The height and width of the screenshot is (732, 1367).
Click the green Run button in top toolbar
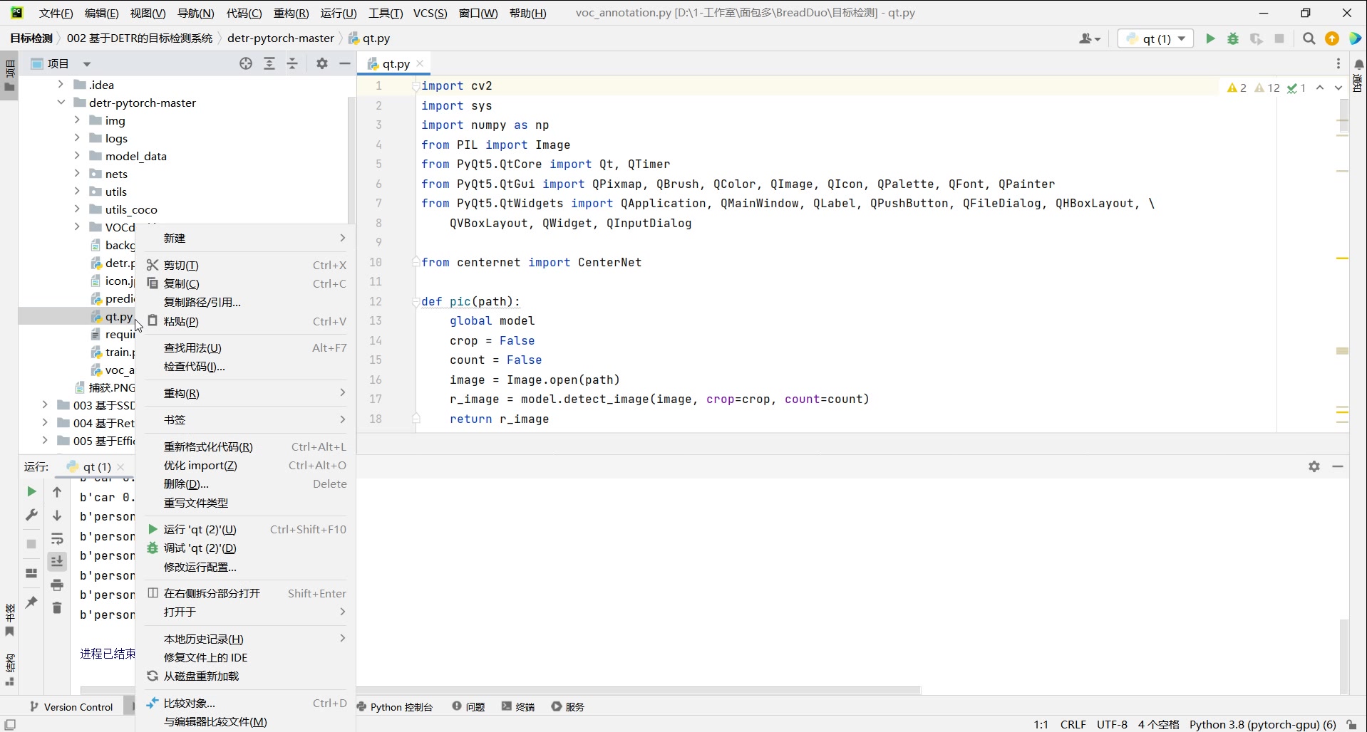pyautogui.click(x=1210, y=38)
